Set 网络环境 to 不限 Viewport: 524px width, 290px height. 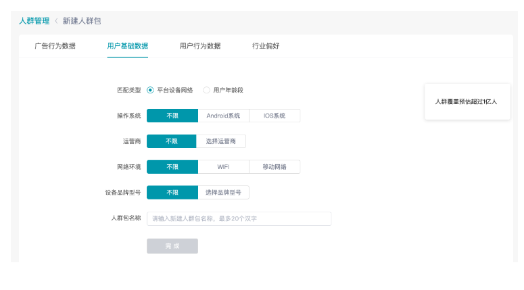click(x=172, y=167)
